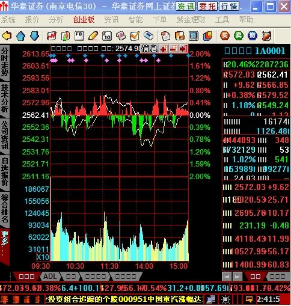
Task: Click the blue 撤 cancel order icon
Action: point(253,36)
